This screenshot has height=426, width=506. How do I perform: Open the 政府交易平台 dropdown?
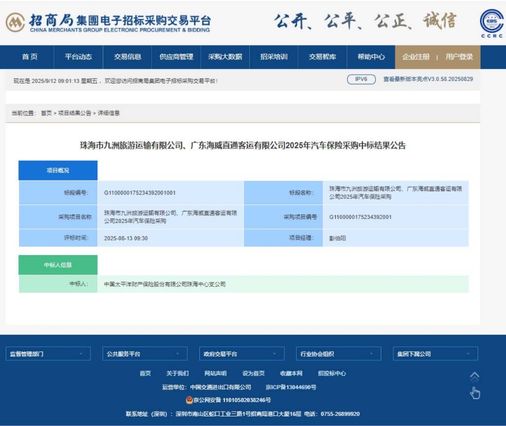tap(241, 353)
